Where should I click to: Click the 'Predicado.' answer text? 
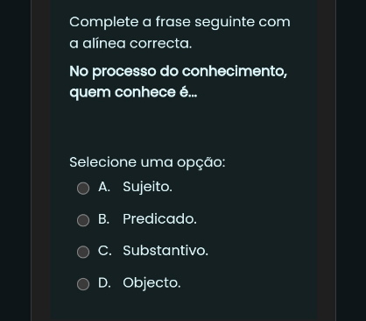[x=159, y=218]
